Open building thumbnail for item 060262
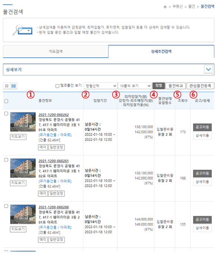This screenshot has height=253, width=223. pos(23,122)
